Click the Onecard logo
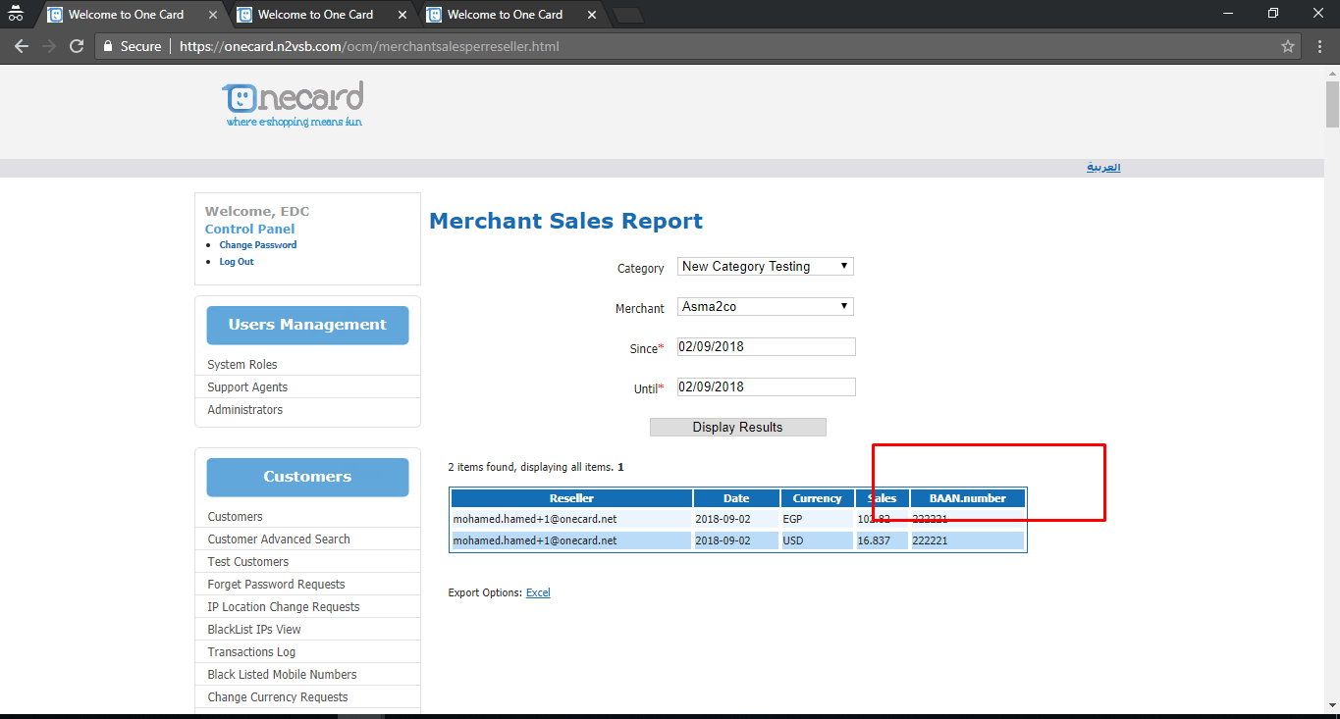Viewport: 1340px width, 719px height. pyautogui.click(x=294, y=104)
